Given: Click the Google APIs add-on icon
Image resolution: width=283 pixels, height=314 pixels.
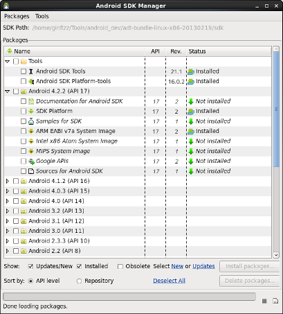Looking at the screenshot, I should coord(31,162).
